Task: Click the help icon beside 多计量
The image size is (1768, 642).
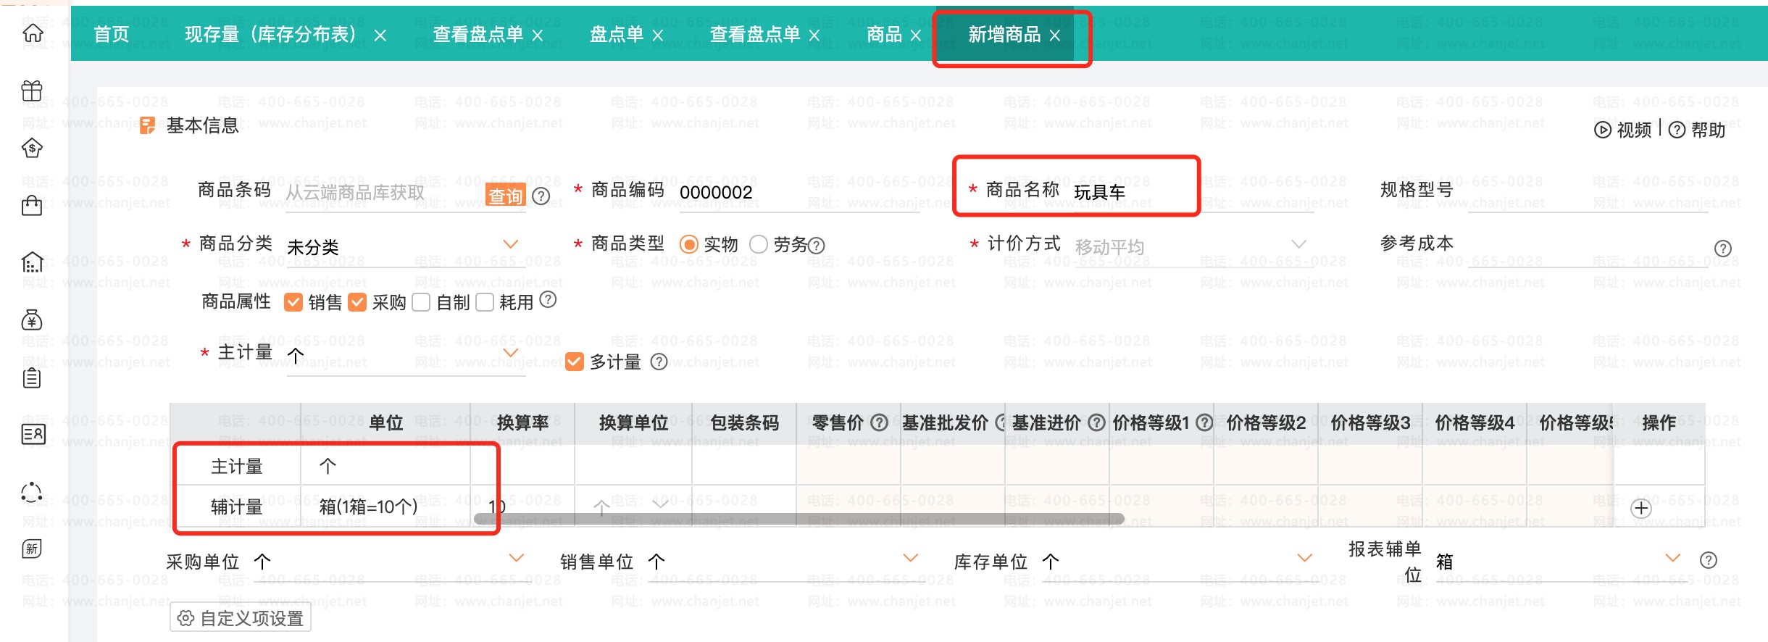Action: click(x=659, y=362)
